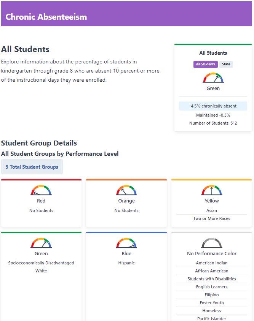The width and height of the screenshot is (254, 321).
Task: Click the 4.5% chronically absent highlight
Action: (213, 106)
